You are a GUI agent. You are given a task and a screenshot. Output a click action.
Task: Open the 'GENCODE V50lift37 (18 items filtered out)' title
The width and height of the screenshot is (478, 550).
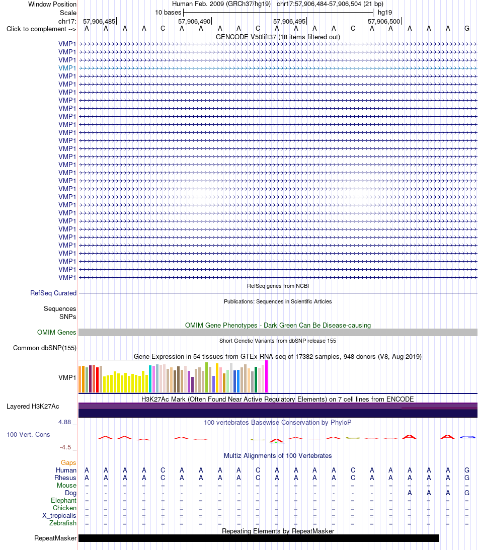pyautogui.click(x=278, y=37)
